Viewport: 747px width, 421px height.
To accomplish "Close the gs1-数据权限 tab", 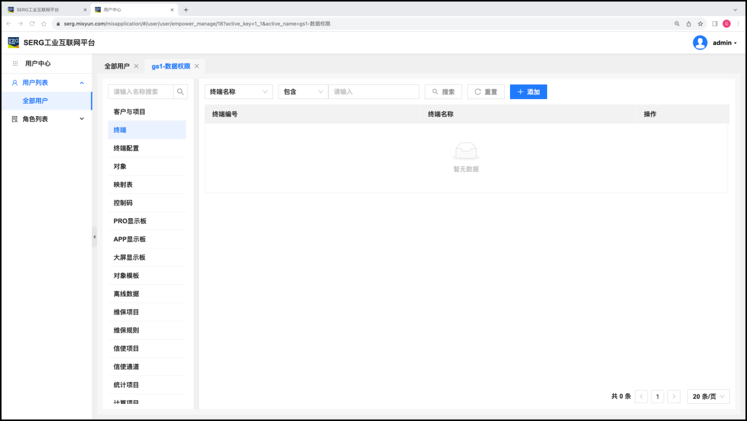I will (x=197, y=67).
